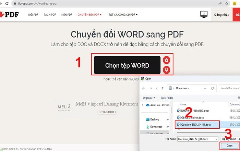Upload from Dropbox icon

pyautogui.click(x=167, y=70)
